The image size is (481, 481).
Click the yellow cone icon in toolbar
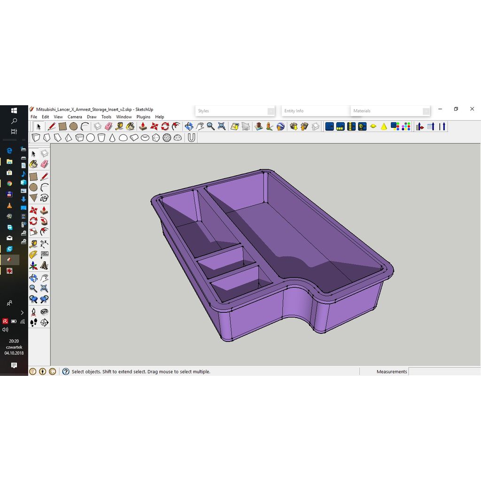point(384,126)
